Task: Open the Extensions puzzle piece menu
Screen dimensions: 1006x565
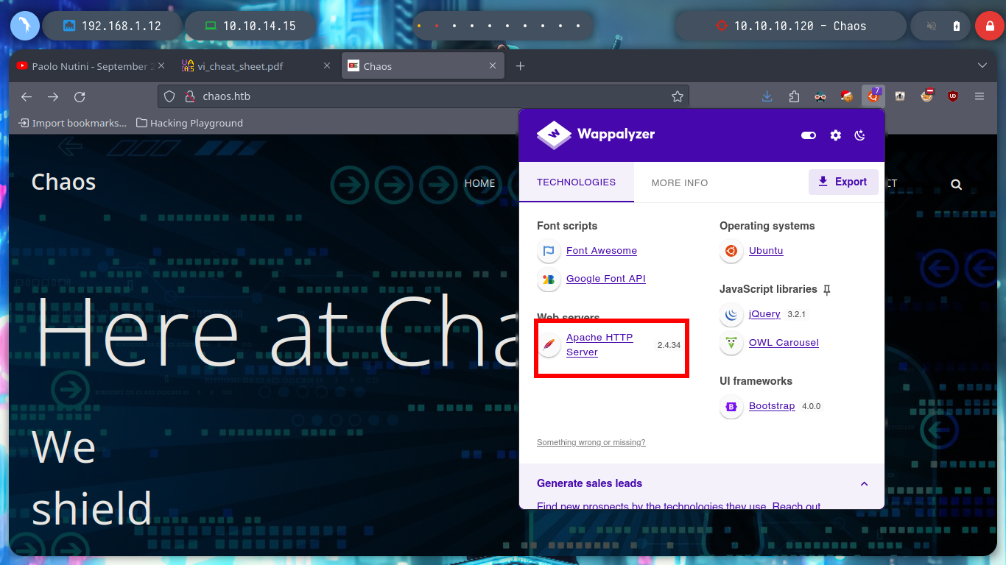Action: click(x=794, y=96)
